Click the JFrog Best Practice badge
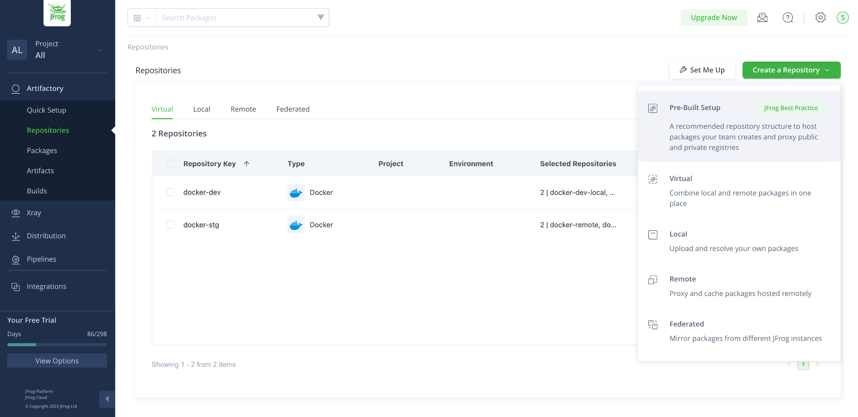 (791, 108)
